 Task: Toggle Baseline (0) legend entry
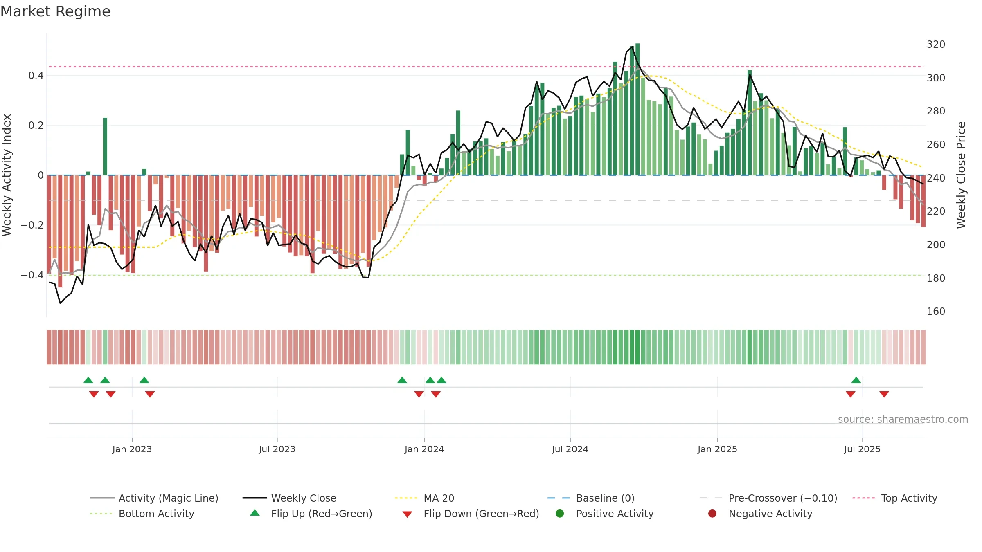tap(591, 498)
